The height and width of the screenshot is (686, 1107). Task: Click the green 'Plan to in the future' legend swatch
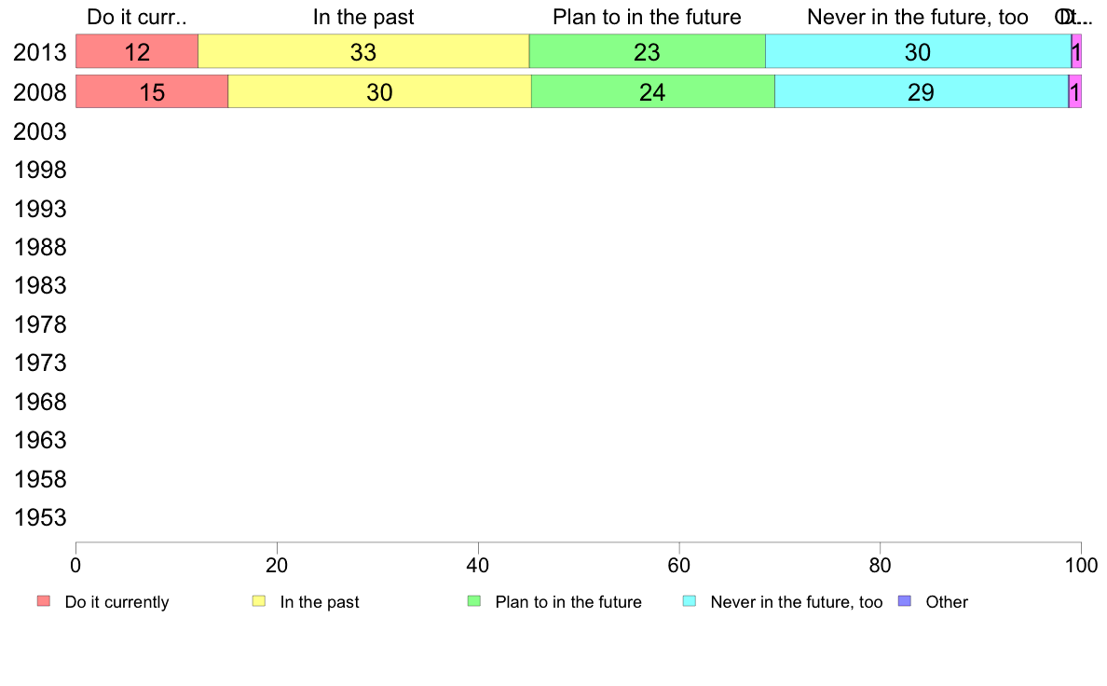[x=474, y=601]
